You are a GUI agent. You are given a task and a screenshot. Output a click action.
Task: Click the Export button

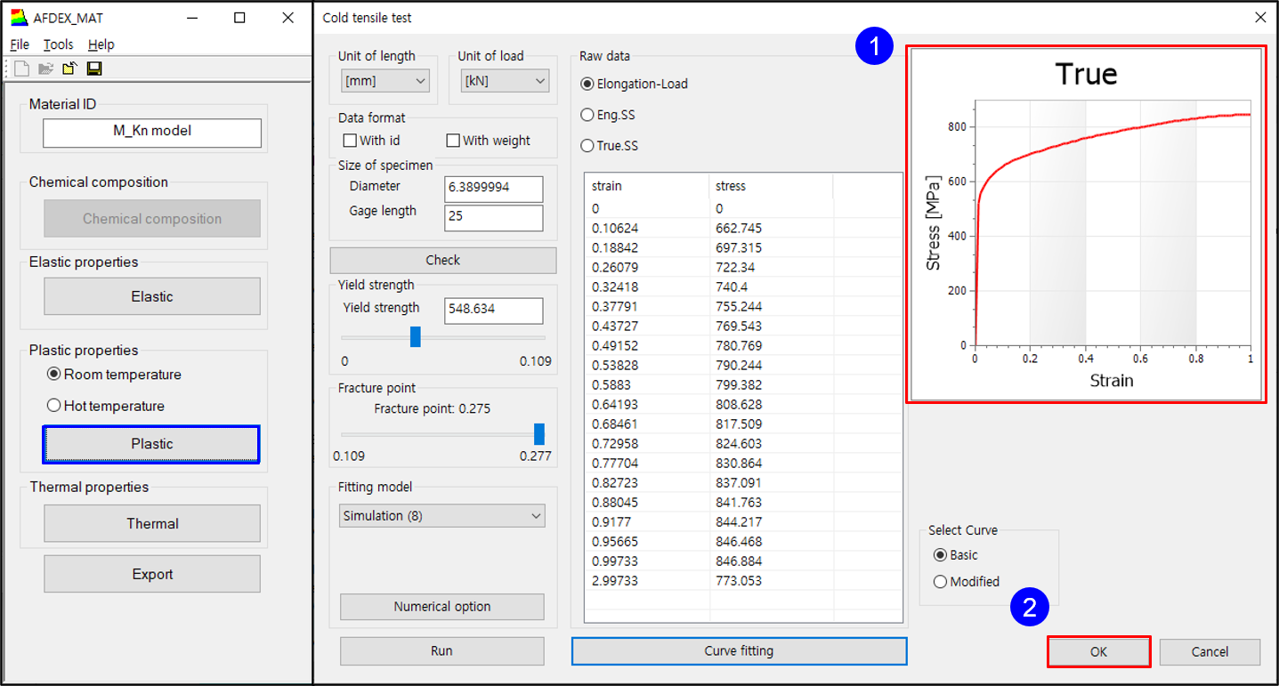click(x=152, y=574)
